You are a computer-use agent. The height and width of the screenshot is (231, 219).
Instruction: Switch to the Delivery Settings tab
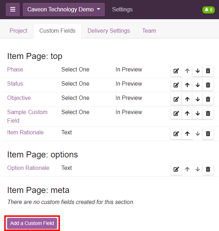[x=109, y=31]
